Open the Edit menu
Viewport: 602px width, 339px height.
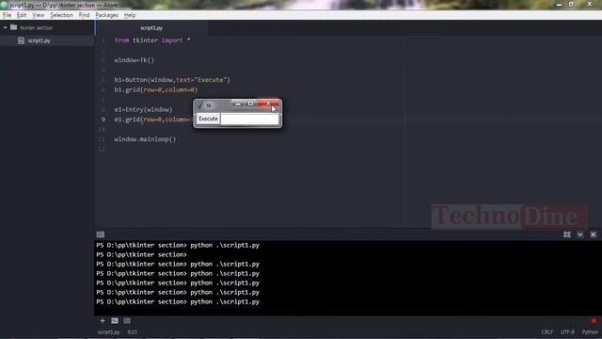22,15
